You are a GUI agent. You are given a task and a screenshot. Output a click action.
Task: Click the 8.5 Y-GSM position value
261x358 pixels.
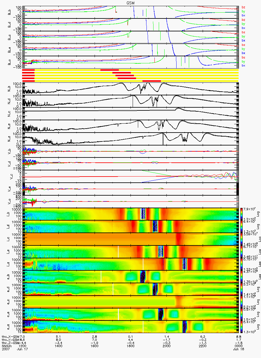22,340
